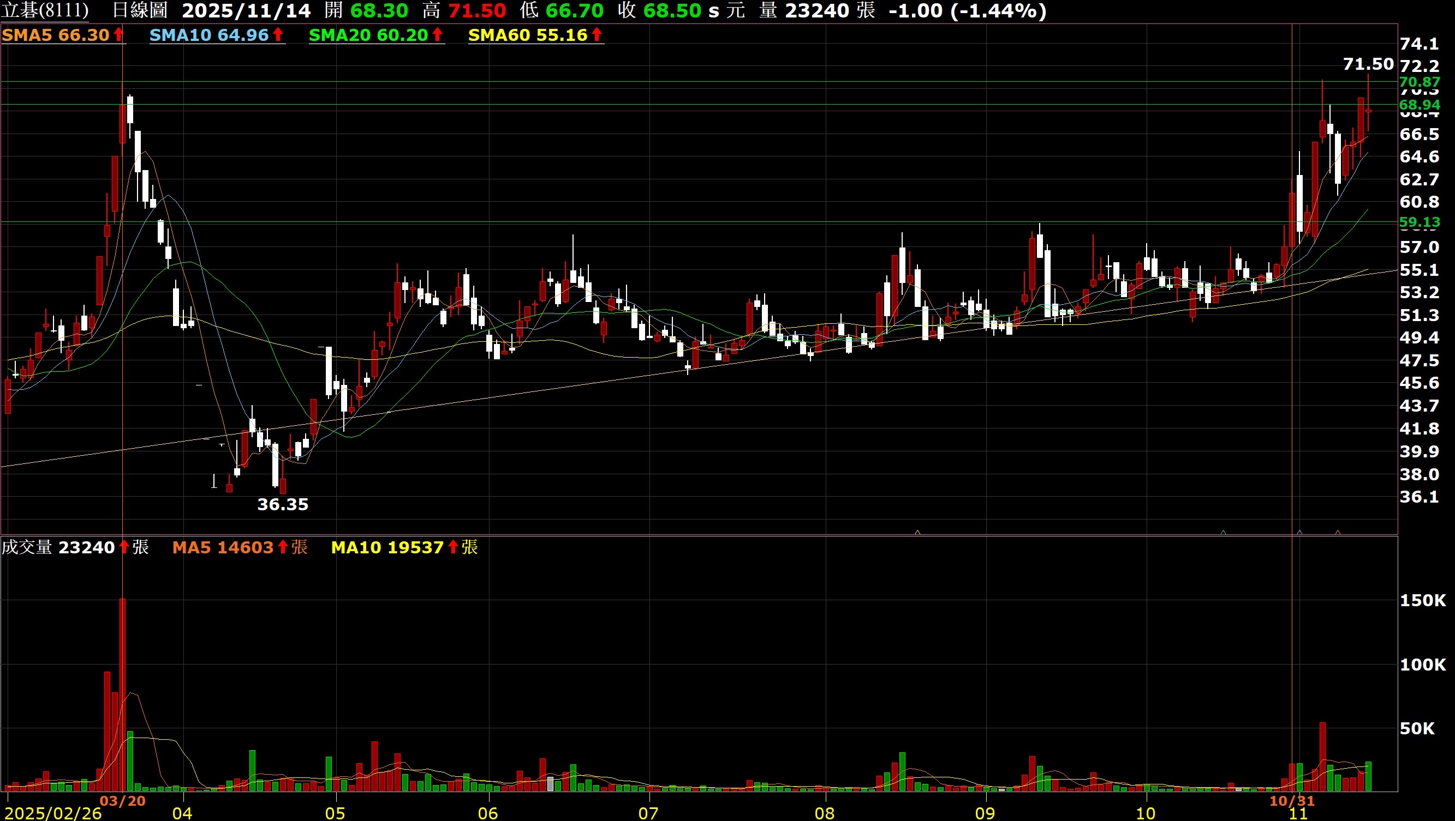1455x821 pixels.
Task: Click the yellow triangle marker on price axis
Action: pos(917,532)
